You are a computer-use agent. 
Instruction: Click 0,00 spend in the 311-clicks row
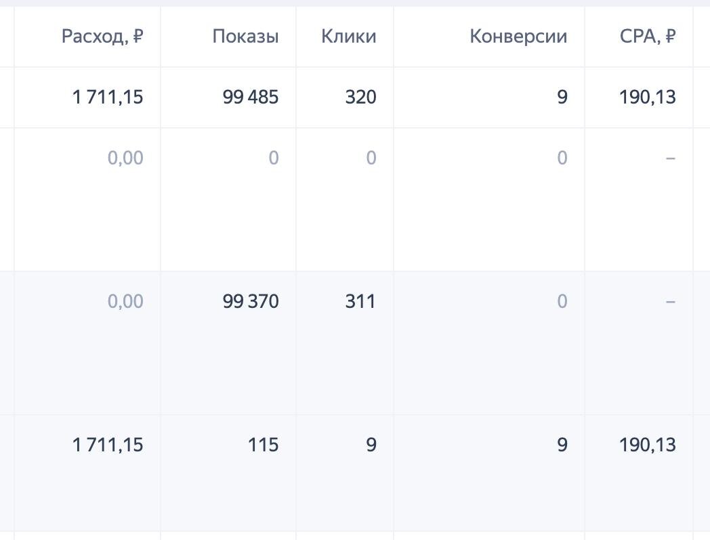point(125,301)
